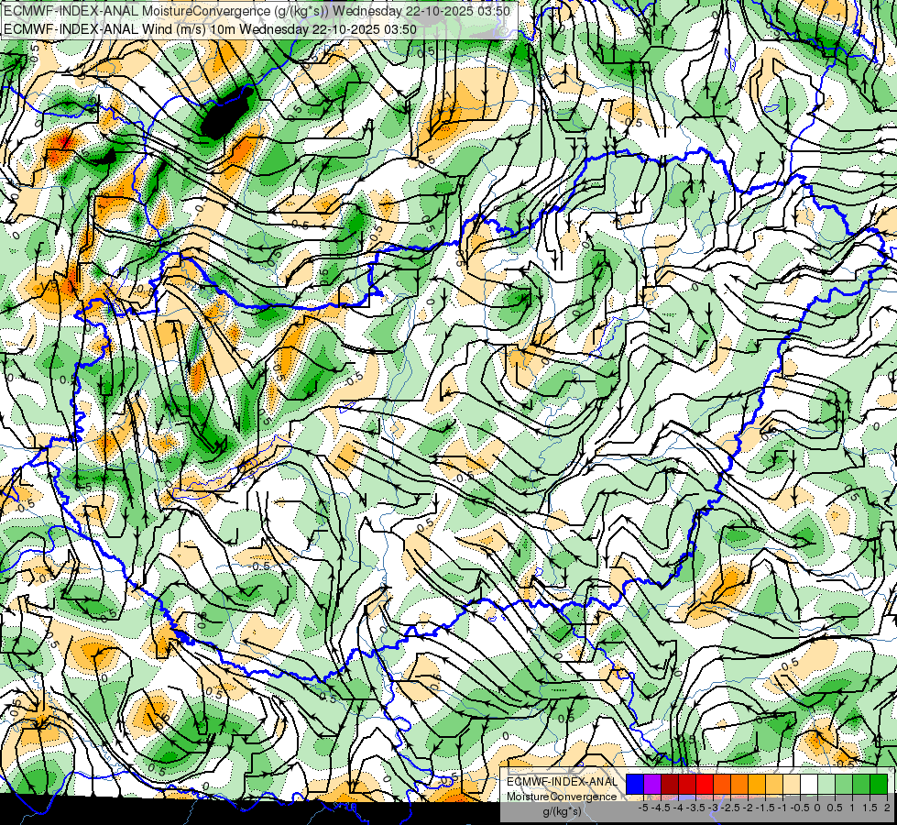This screenshot has height=825, width=897.
Task: Click the '-3.5' legend tick label
Action: pyautogui.click(x=695, y=808)
